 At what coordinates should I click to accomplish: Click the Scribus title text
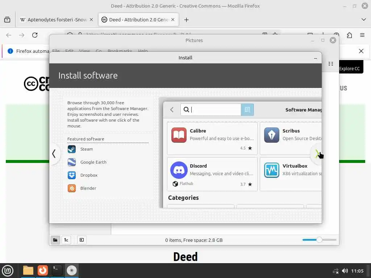point(291,131)
